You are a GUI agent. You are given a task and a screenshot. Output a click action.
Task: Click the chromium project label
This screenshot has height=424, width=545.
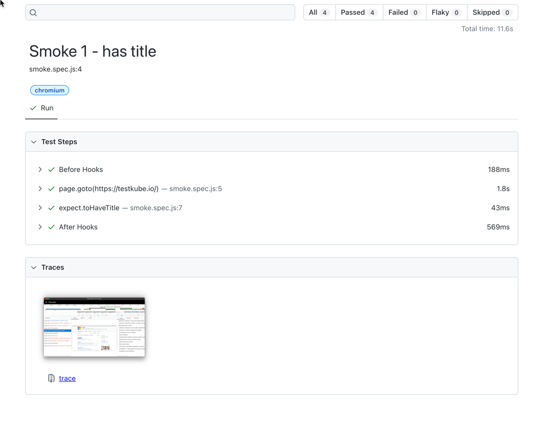click(x=50, y=90)
